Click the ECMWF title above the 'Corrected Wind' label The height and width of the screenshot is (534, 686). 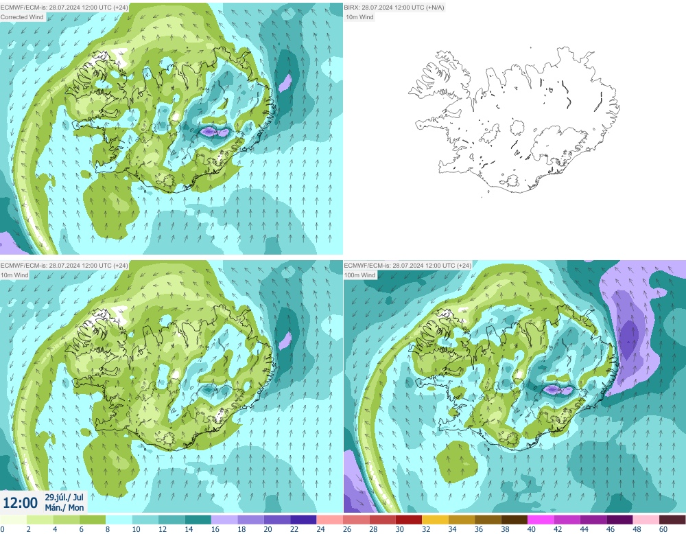point(64,8)
